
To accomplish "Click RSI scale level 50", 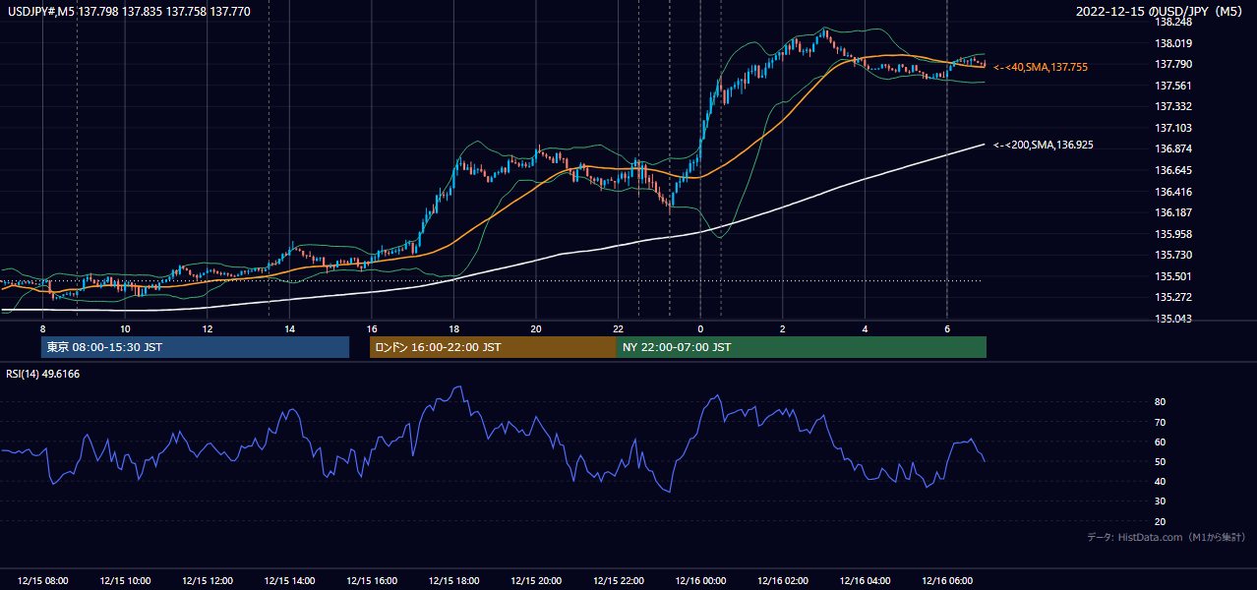I will [x=1160, y=461].
